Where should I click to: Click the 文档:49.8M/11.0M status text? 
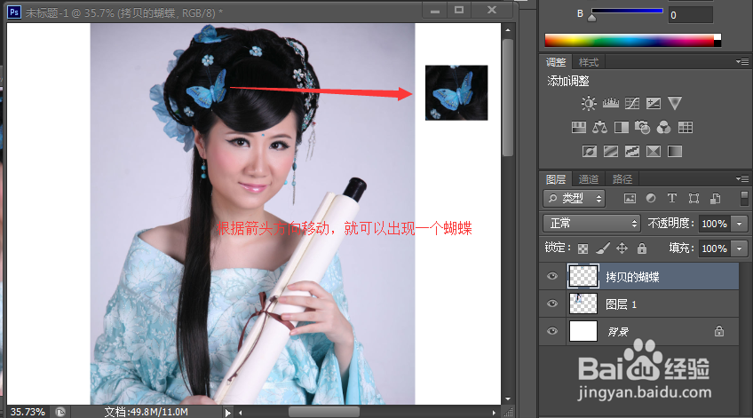tap(146, 412)
